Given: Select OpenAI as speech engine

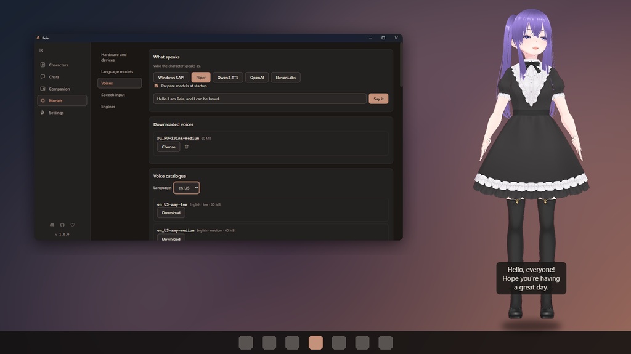Looking at the screenshot, I should click(257, 77).
